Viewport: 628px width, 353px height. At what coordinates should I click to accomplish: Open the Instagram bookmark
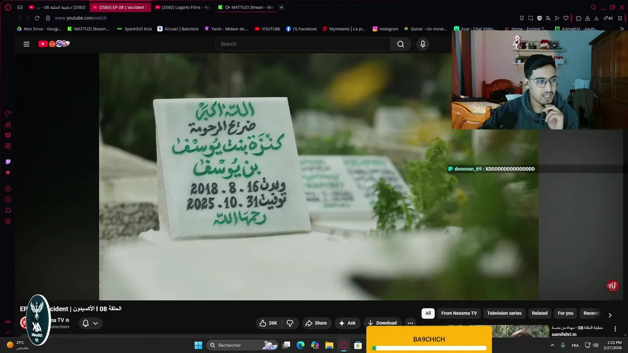click(385, 29)
